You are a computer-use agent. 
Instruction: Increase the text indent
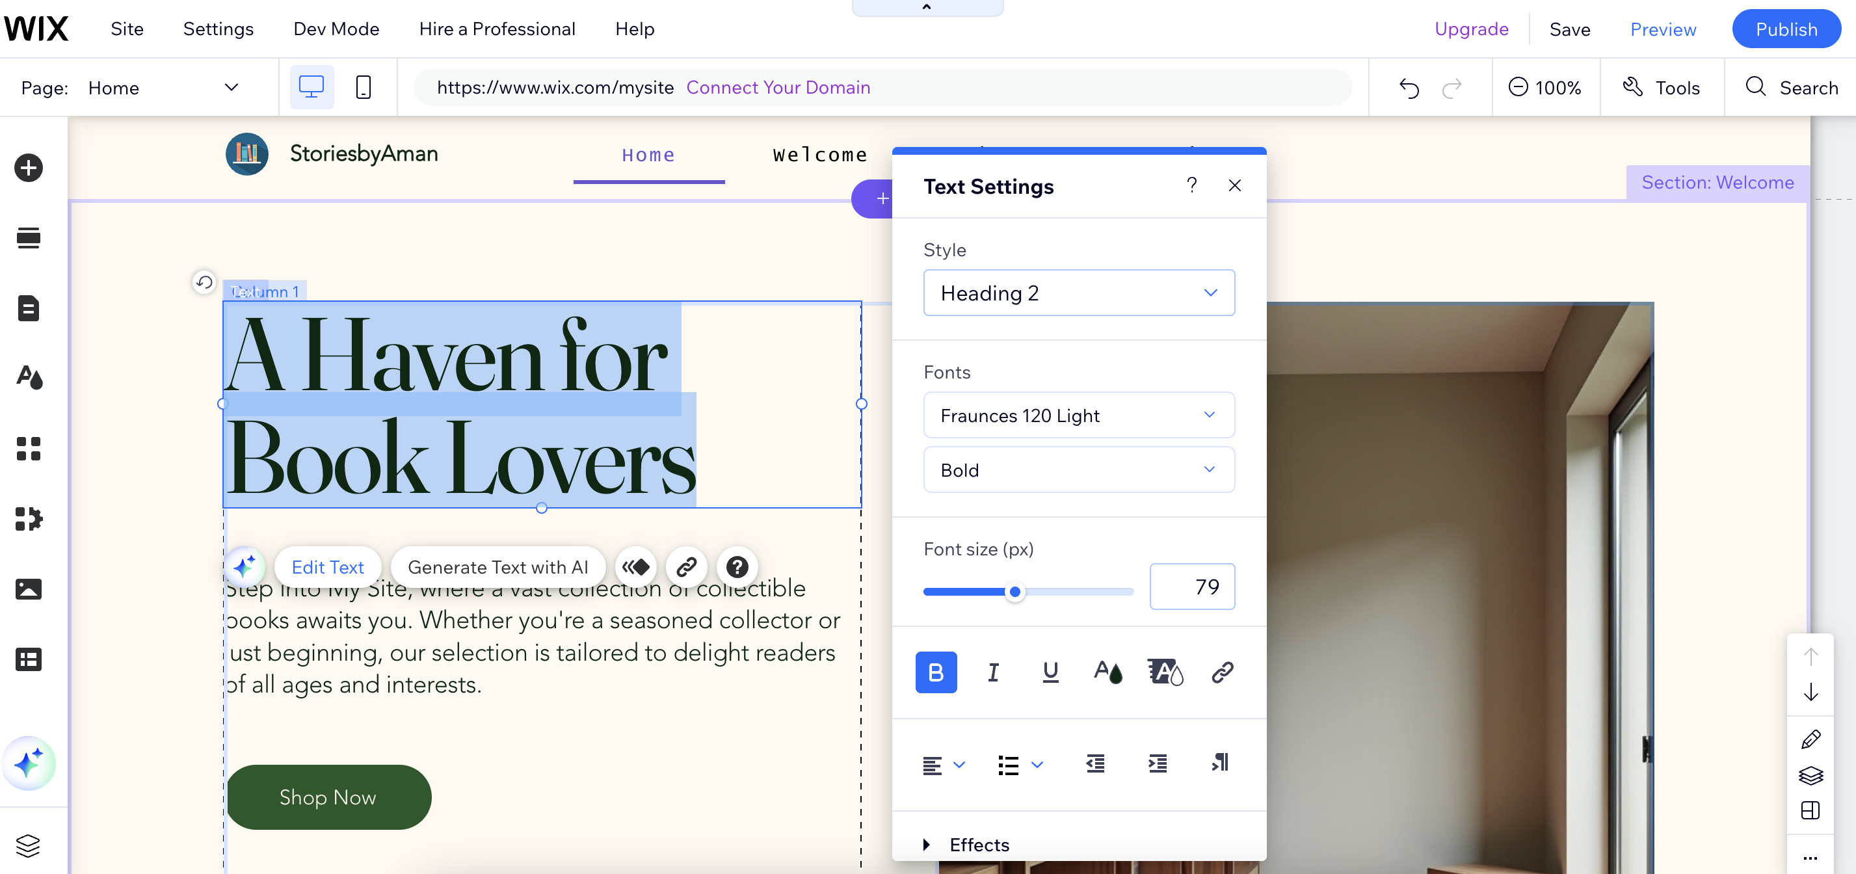tap(1157, 763)
